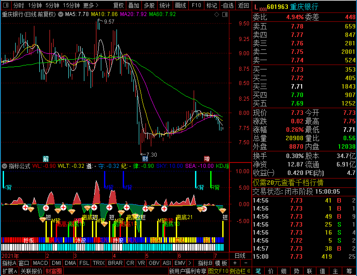
Task: Zoom out chart with the − button
Action: (x=246, y=263)
